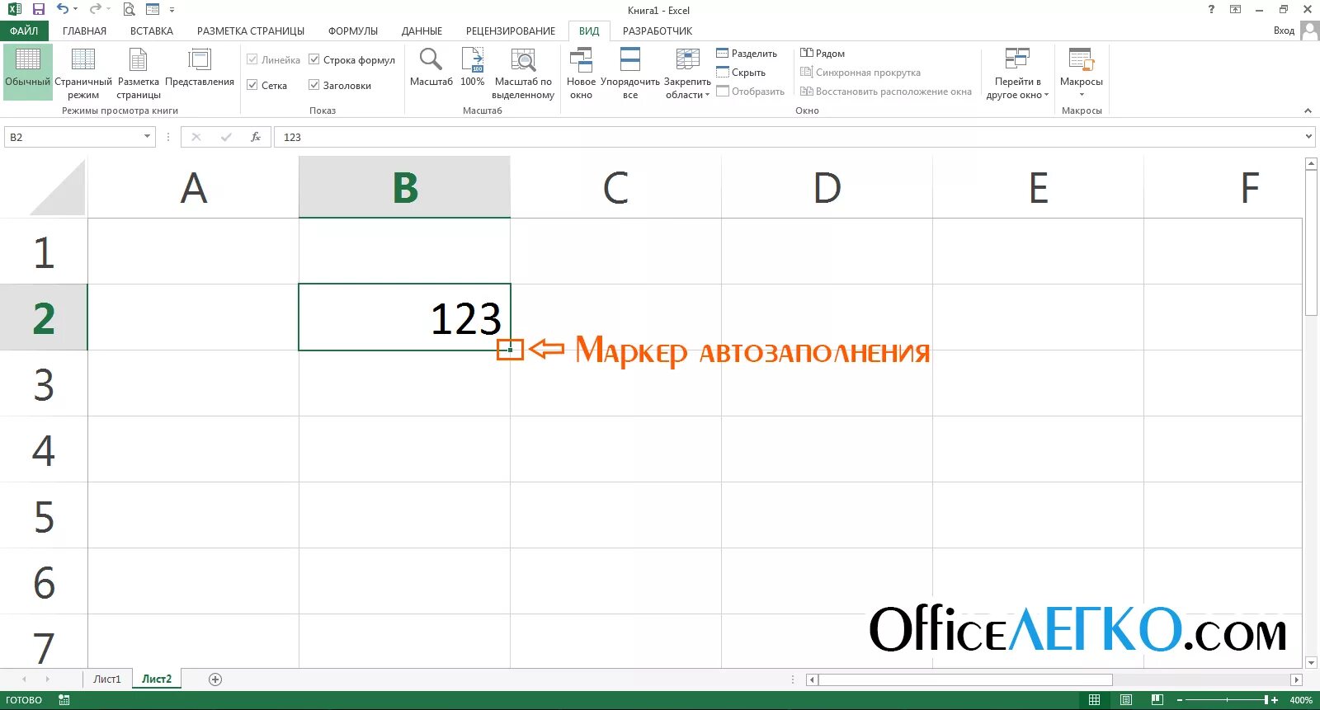This screenshot has width=1320, height=710.
Task: Open Excel Help question mark
Action: click(1211, 9)
